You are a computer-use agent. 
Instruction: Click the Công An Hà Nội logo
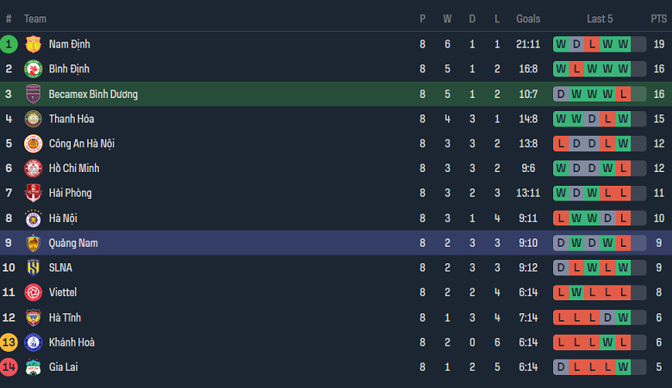click(x=34, y=144)
